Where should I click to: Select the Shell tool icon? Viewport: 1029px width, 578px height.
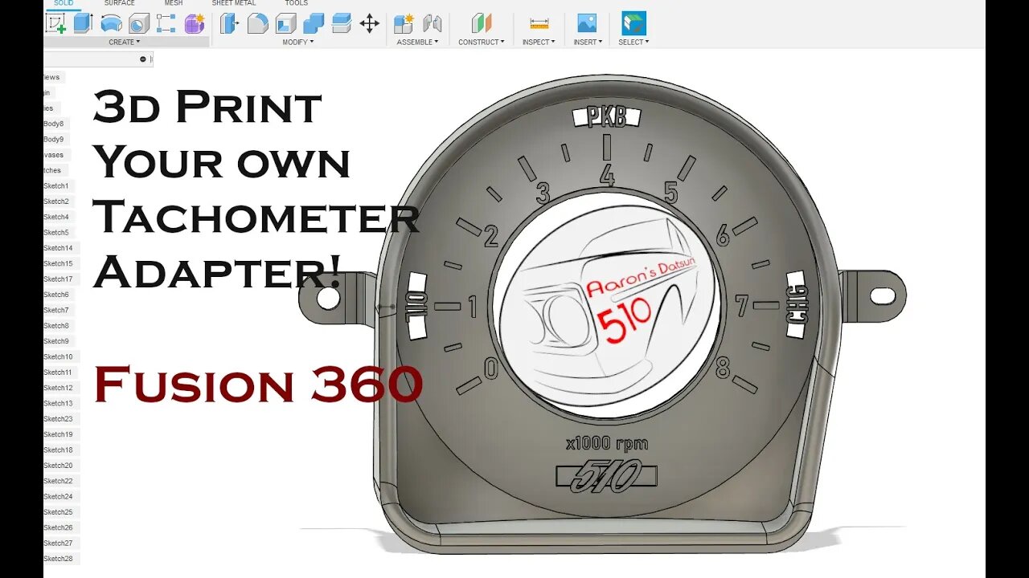pos(285,23)
